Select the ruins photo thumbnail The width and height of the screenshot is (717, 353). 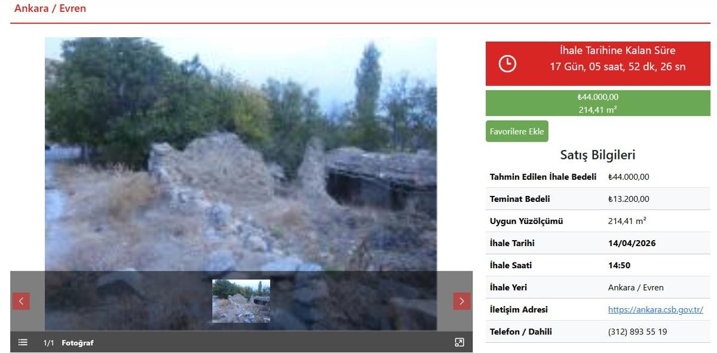(241, 301)
